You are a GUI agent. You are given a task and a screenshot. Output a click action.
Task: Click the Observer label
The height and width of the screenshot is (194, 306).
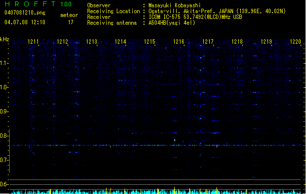click(99, 5)
